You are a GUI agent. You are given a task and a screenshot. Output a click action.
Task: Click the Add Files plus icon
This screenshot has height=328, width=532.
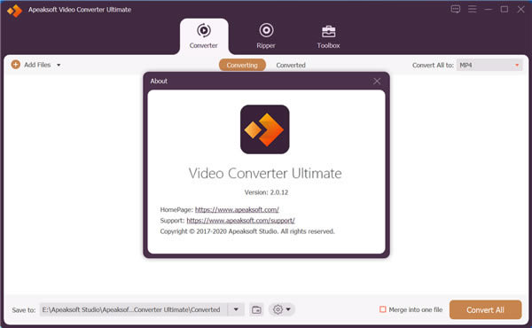tap(16, 65)
